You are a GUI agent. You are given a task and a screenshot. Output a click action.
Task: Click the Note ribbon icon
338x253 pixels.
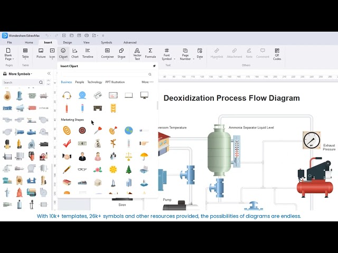pos(249,53)
